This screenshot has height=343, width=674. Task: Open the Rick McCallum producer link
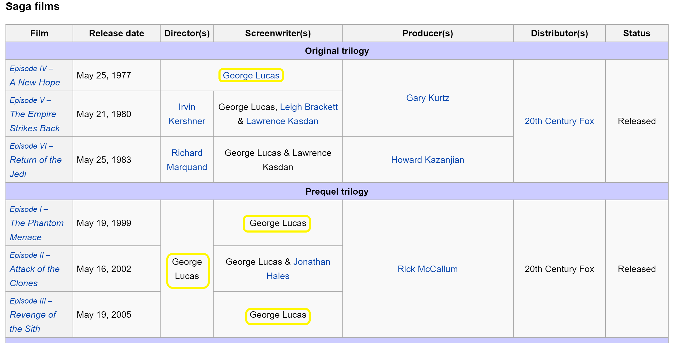(428, 269)
